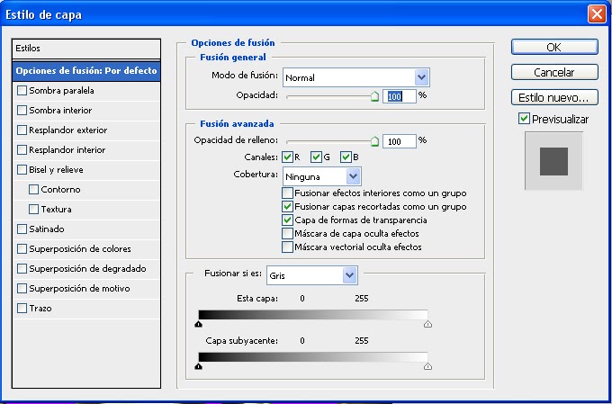Viewport: 612px width, 404px height.
Task: Check the Contorno sub-option
Action: point(34,189)
